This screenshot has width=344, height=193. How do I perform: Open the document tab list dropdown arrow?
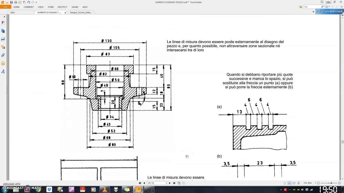pos(313,12)
